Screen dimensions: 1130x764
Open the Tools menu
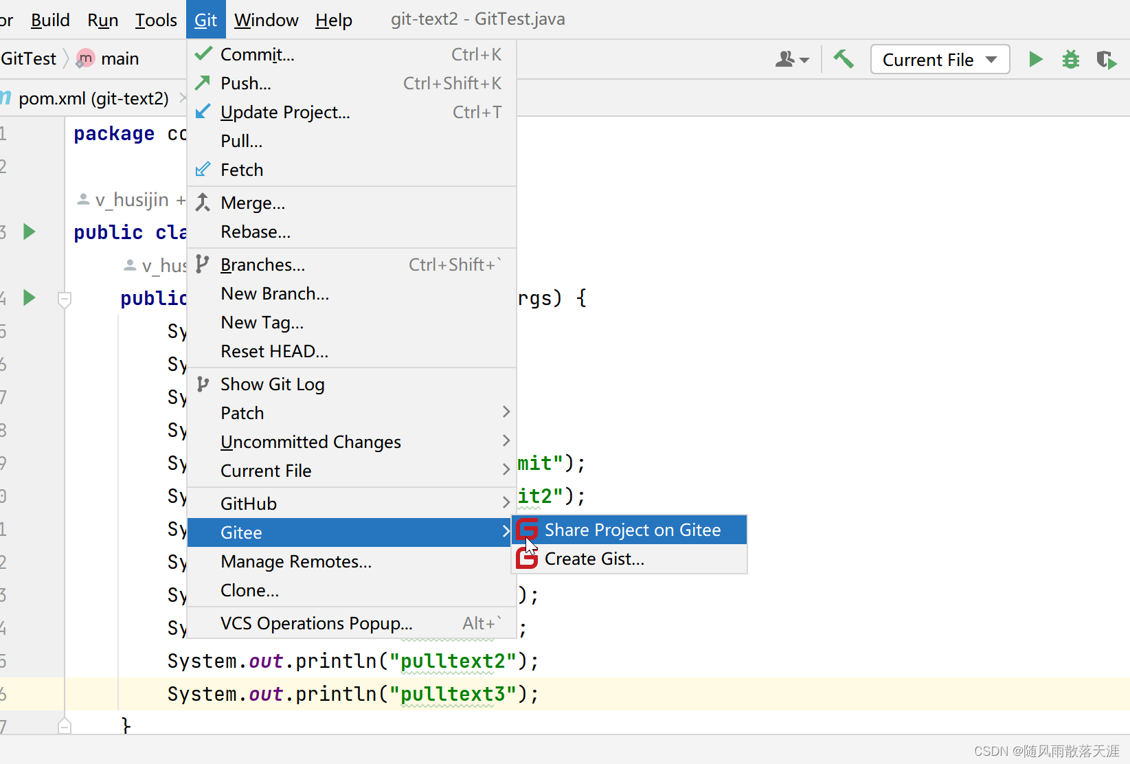tap(156, 20)
